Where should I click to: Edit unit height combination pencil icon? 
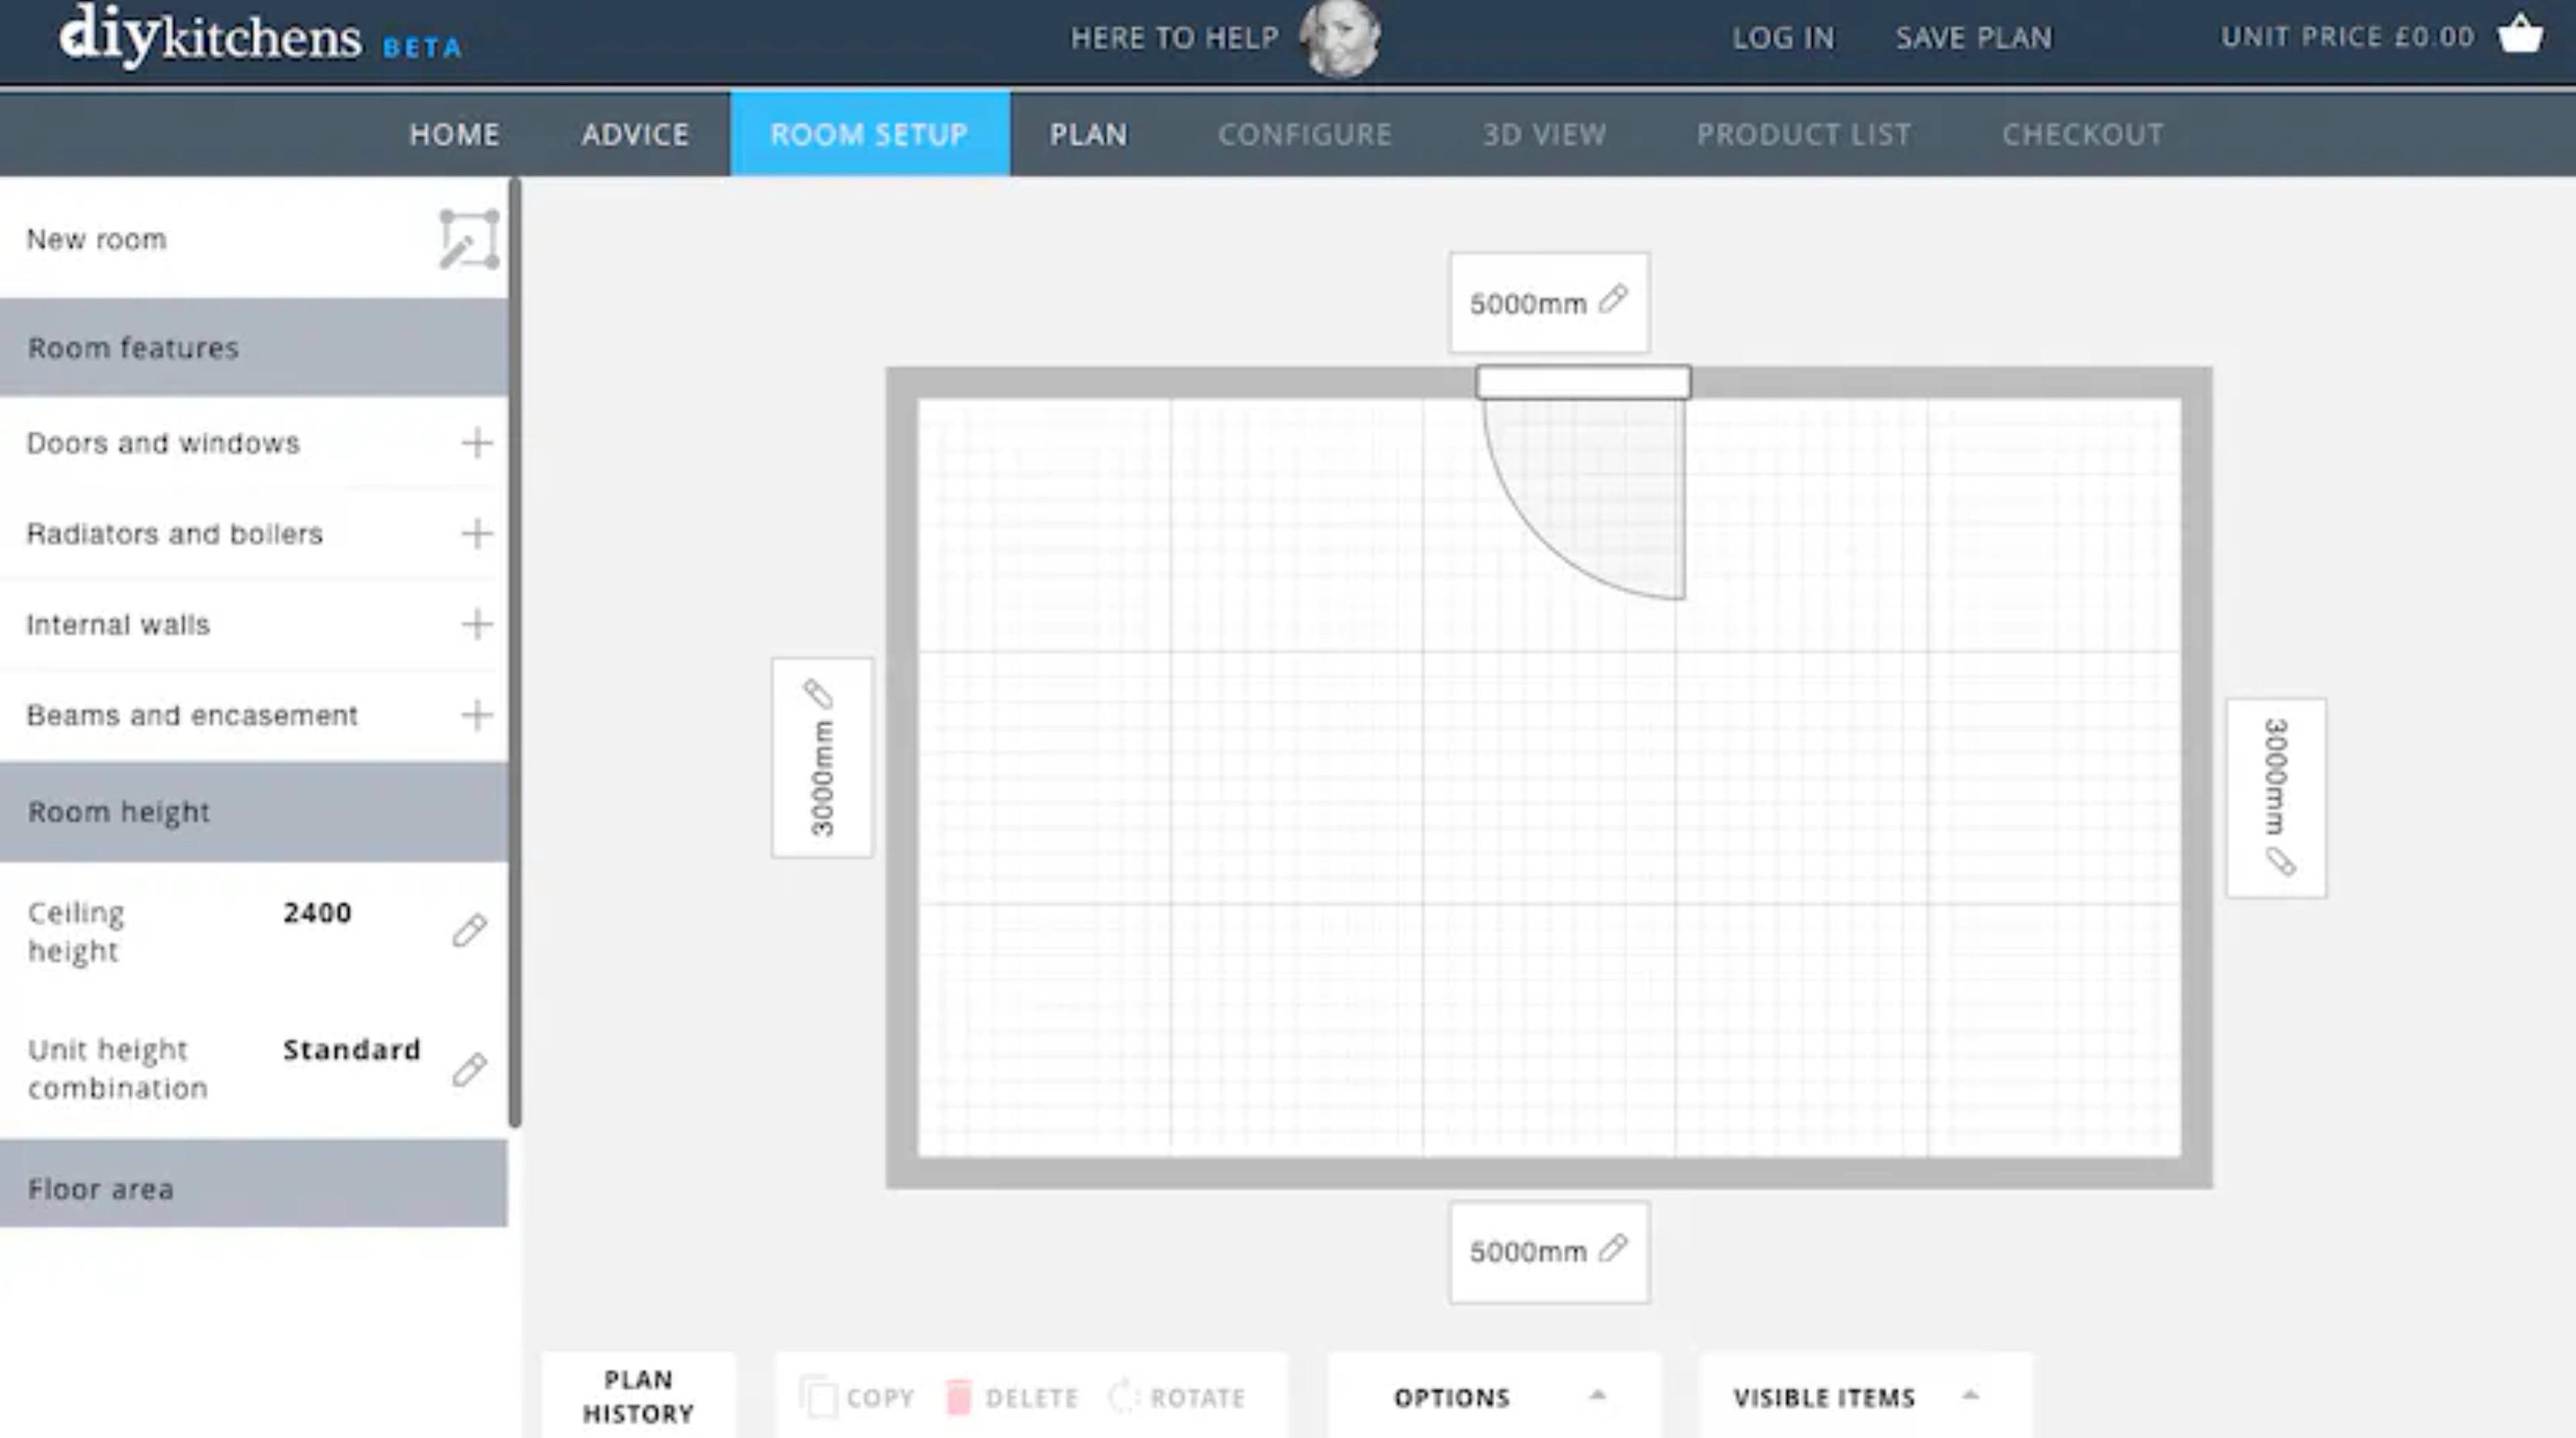coord(469,1069)
